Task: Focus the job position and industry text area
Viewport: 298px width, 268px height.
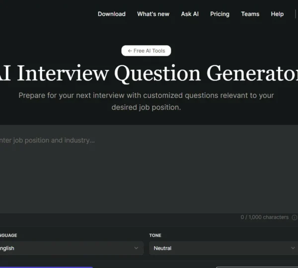Action: pyautogui.click(x=149, y=169)
